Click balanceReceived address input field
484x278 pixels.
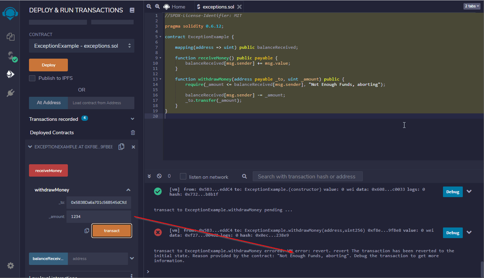[98, 259]
